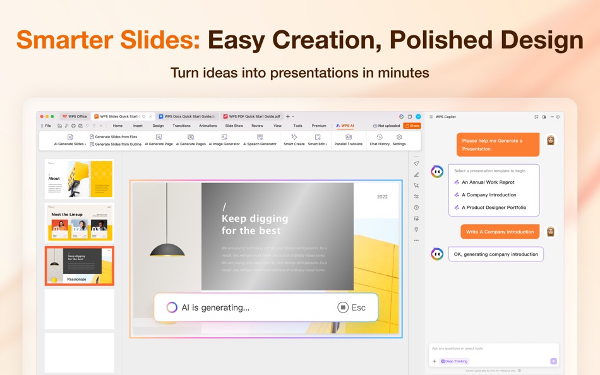The height and width of the screenshot is (375, 600).
Task: Start the AI Speech Generator
Action: tap(260, 140)
